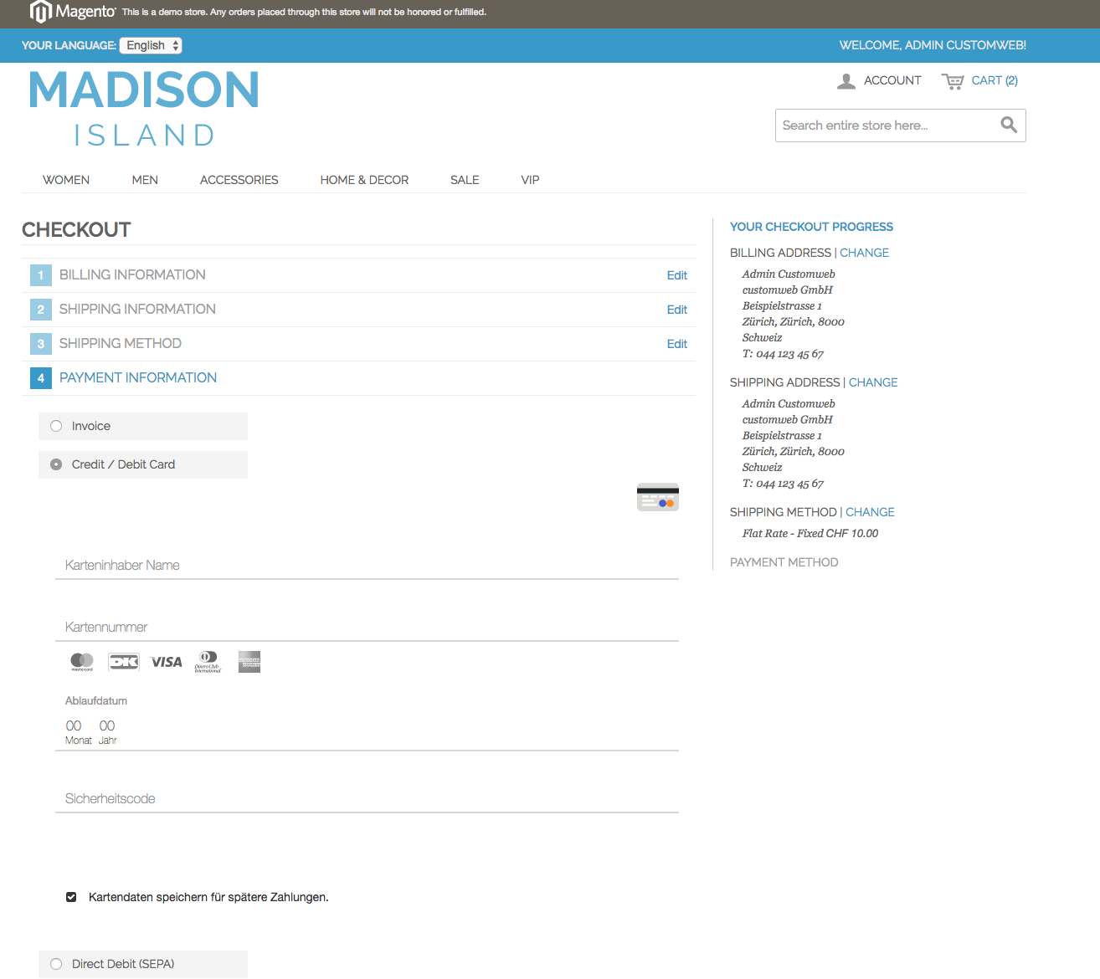The image size is (1100, 979).
Task: Click the Karteninhaber Name field
Action: pos(367,566)
